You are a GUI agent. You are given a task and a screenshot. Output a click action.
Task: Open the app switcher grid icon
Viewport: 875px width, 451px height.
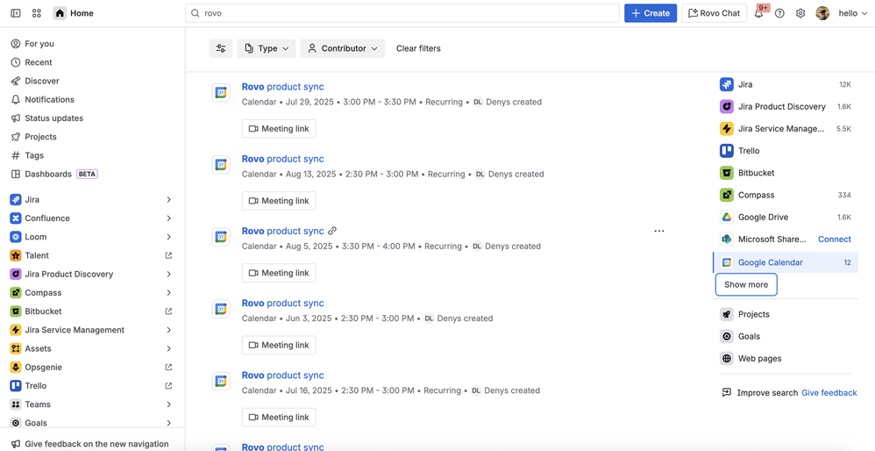(x=37, y=13)
